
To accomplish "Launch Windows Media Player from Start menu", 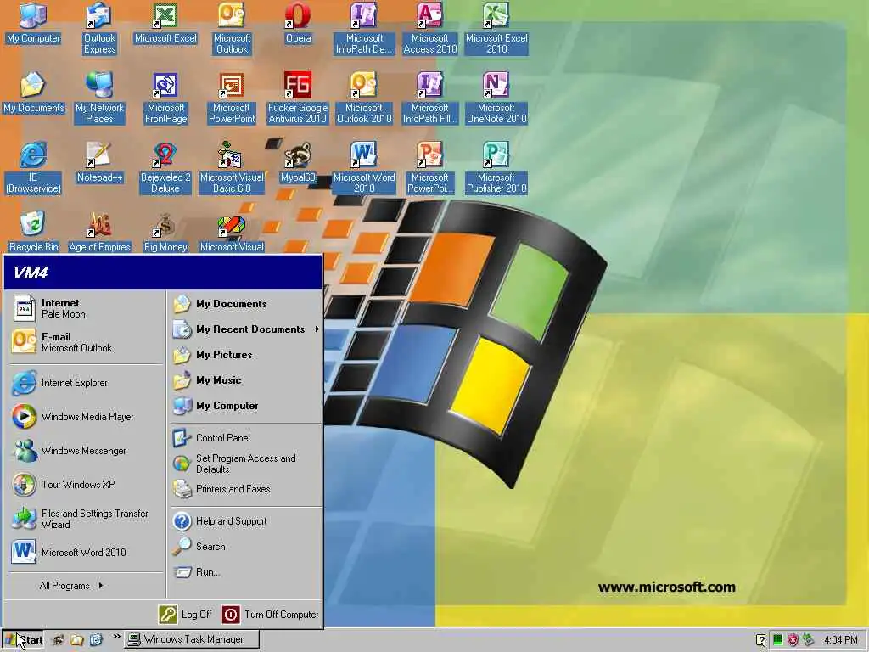I will click(86, 417).
